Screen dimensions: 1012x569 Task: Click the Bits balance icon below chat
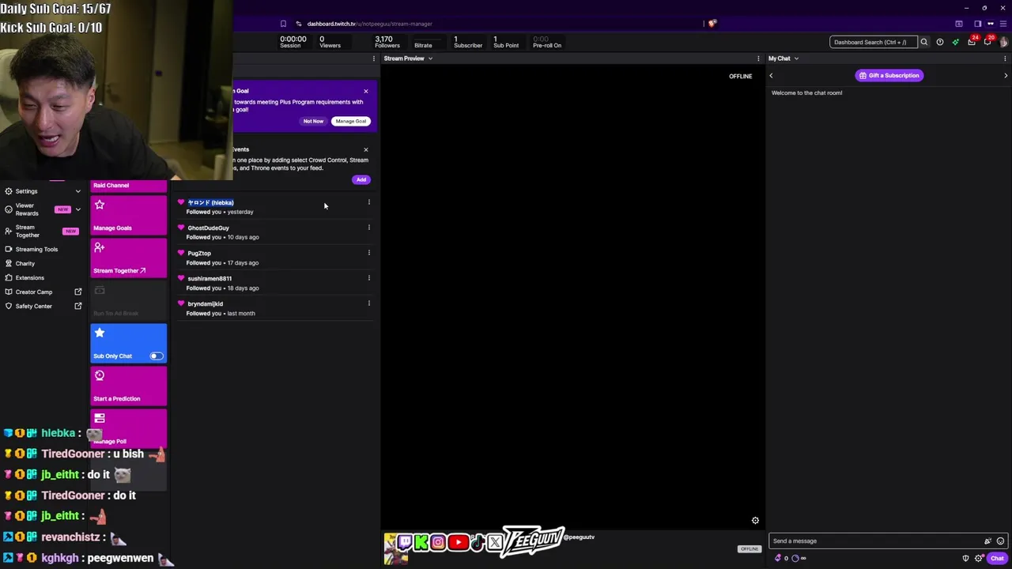(x=778, y=558)
